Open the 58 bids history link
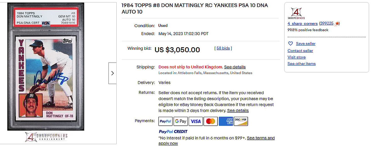Image resolution: width=371 pixels, height=147 pixels. pos(223,48)
